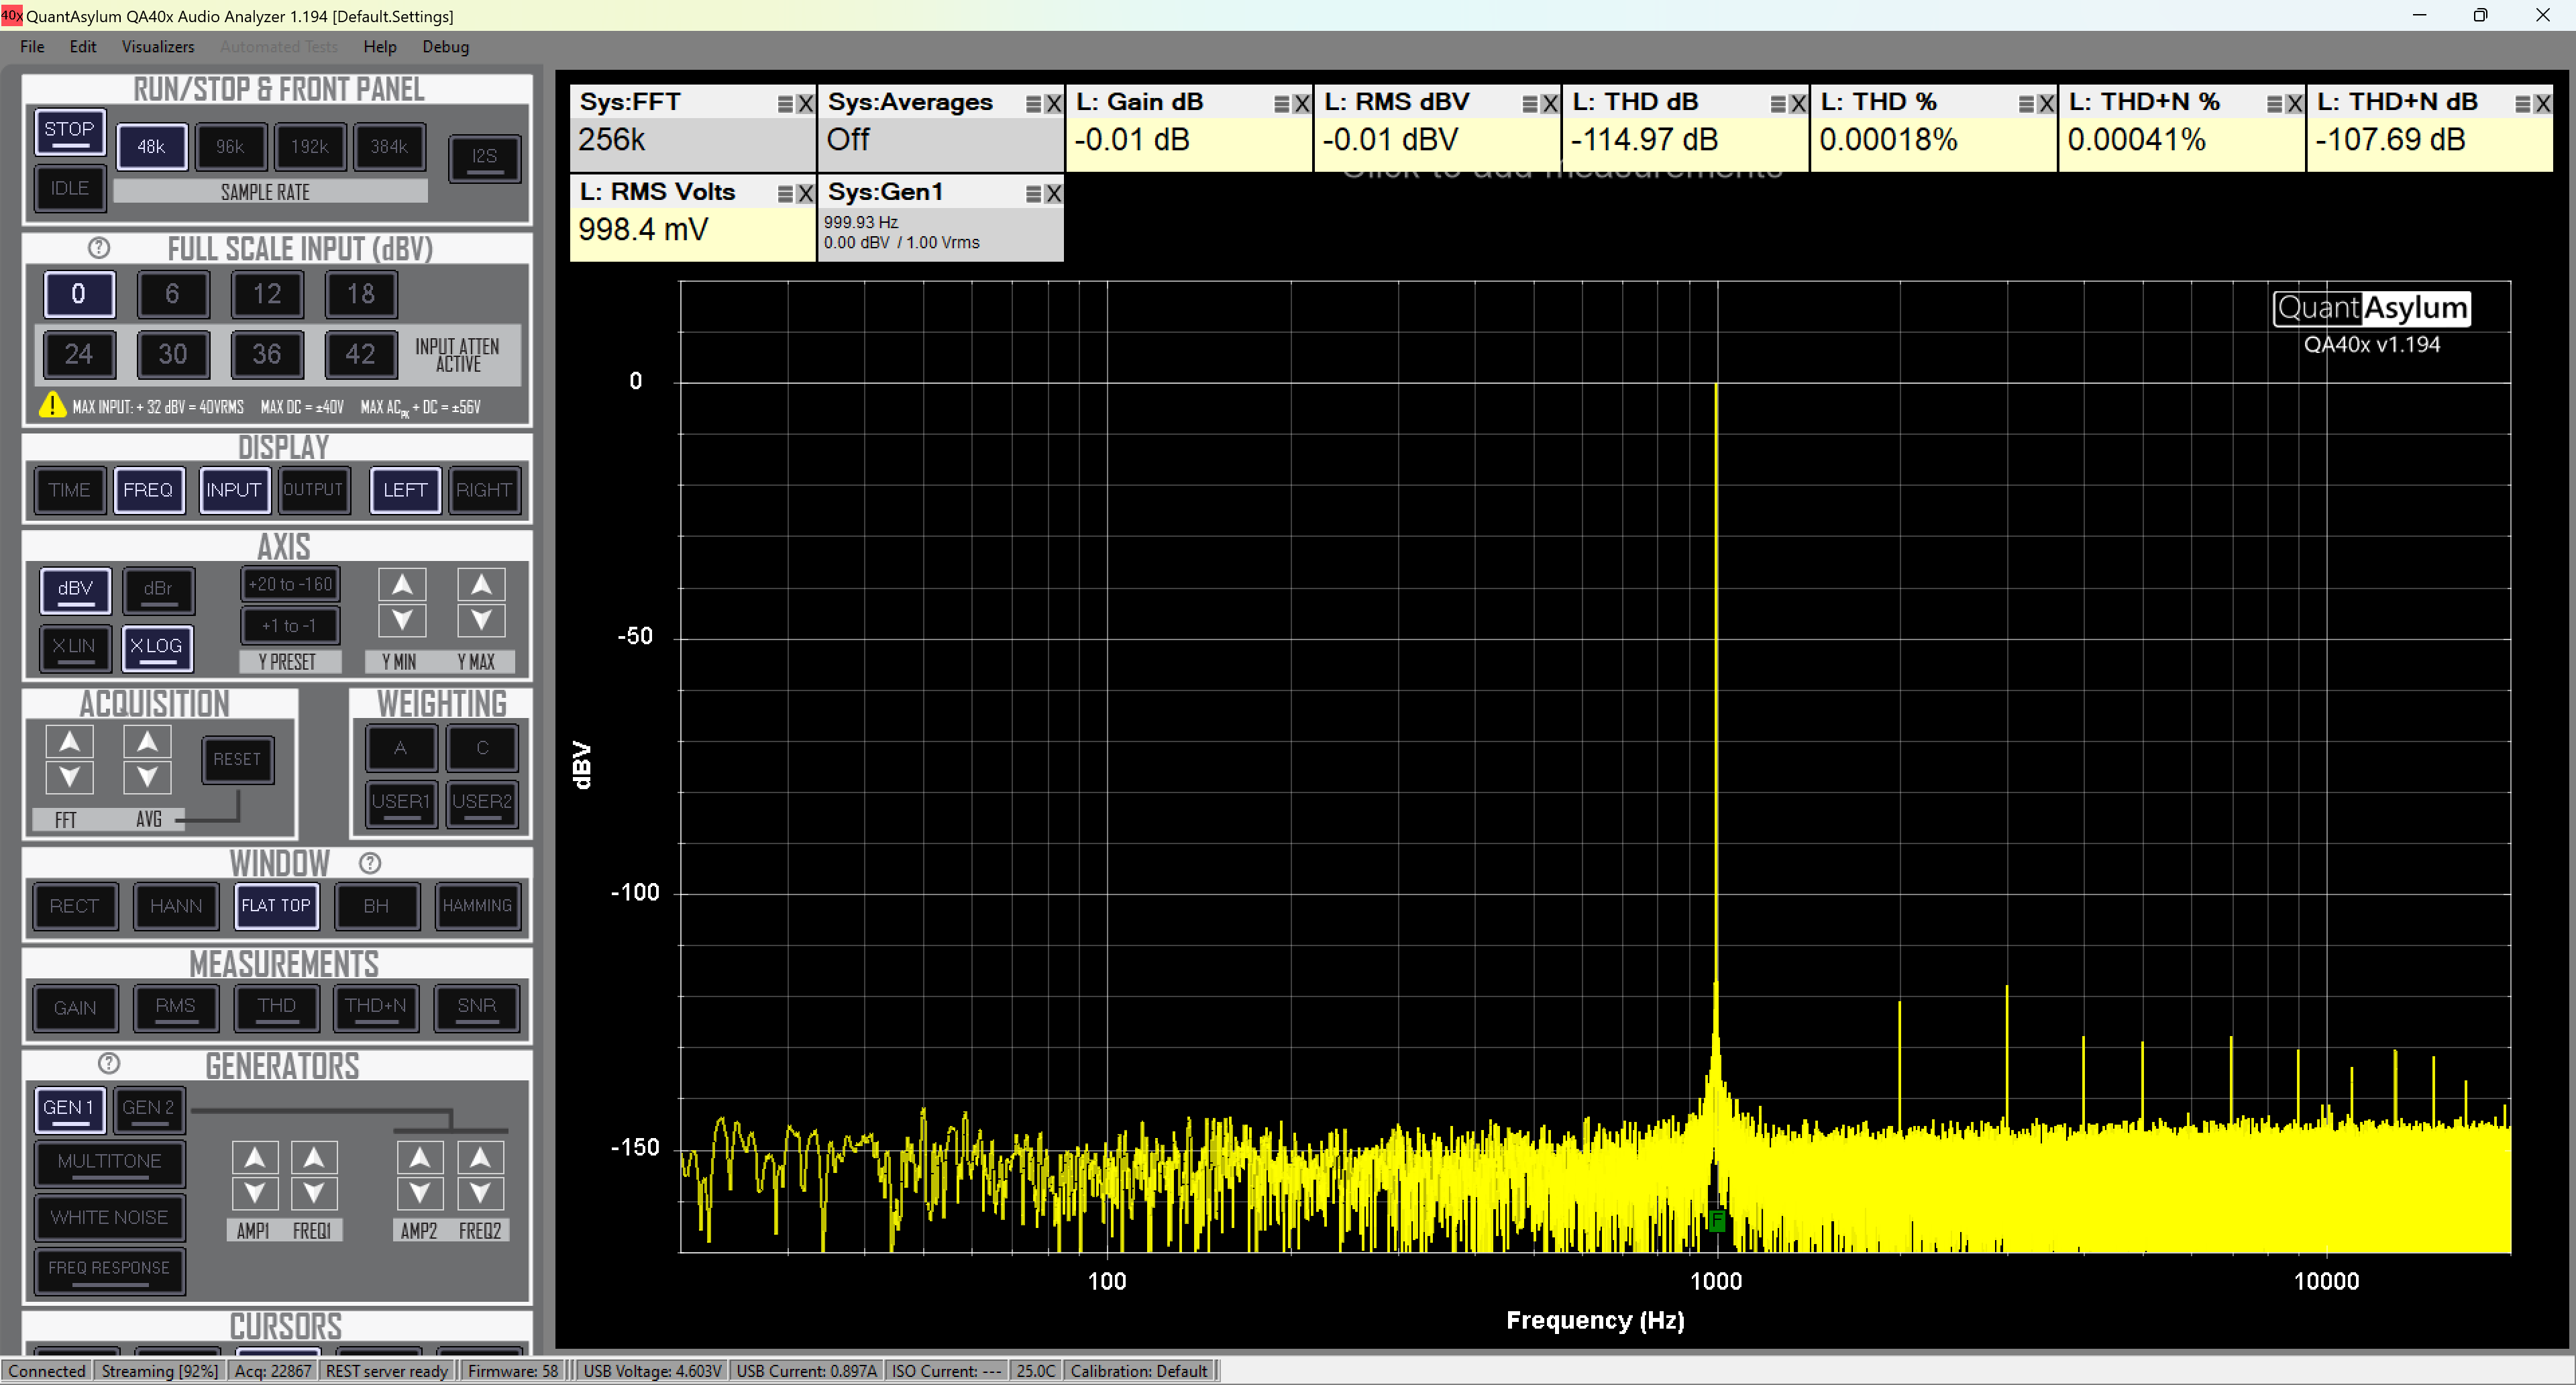The width and height of the screenshot is (2576, 1385).
Task: Open the Window section help icon
Action: click(370, 862)
